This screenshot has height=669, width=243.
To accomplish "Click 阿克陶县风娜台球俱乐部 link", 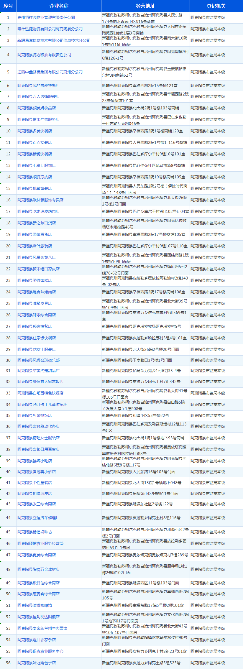I will [x=39, y=360].
